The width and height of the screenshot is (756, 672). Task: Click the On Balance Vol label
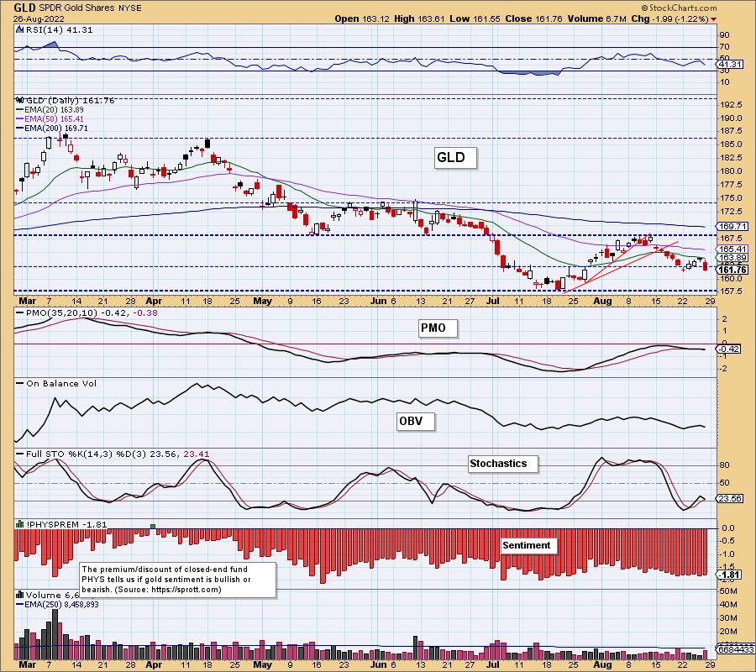(x=61, y=384)
